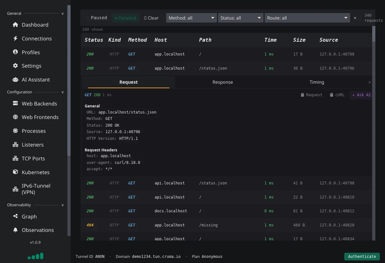Click the Clear button
The image size is (385, 263).
[x=151, y=18]
